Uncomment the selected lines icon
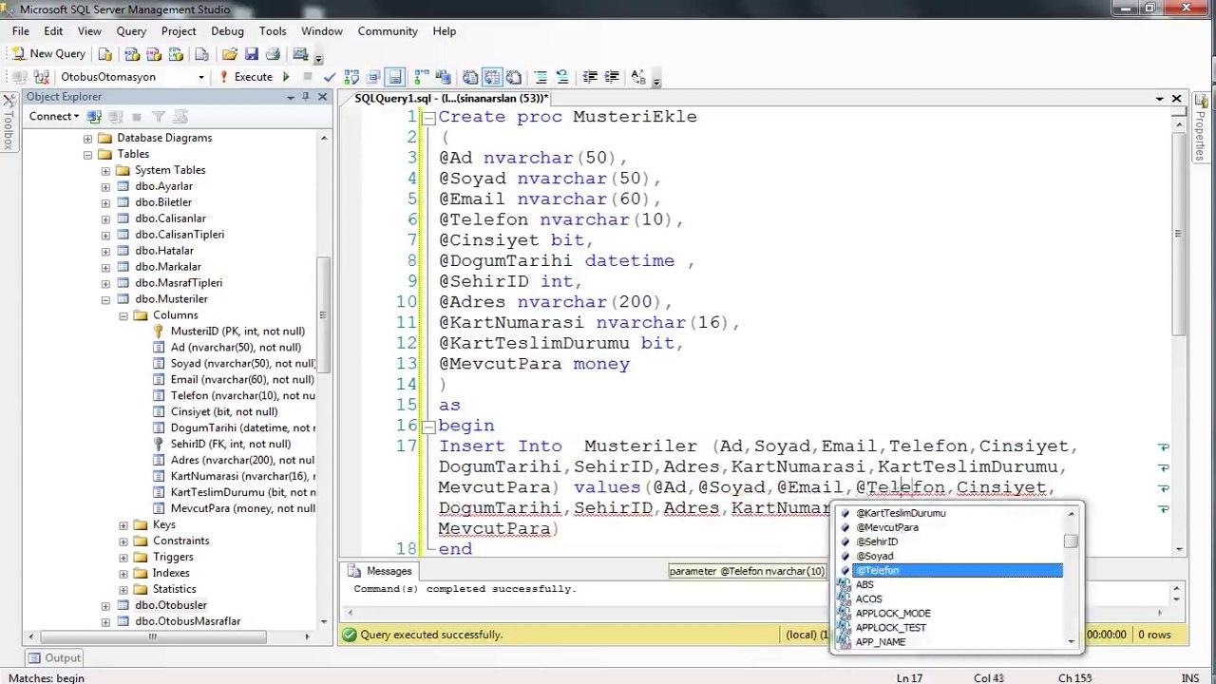This screenshot has width=1216, height=684. pyautogui.click(x=562, y=77)
